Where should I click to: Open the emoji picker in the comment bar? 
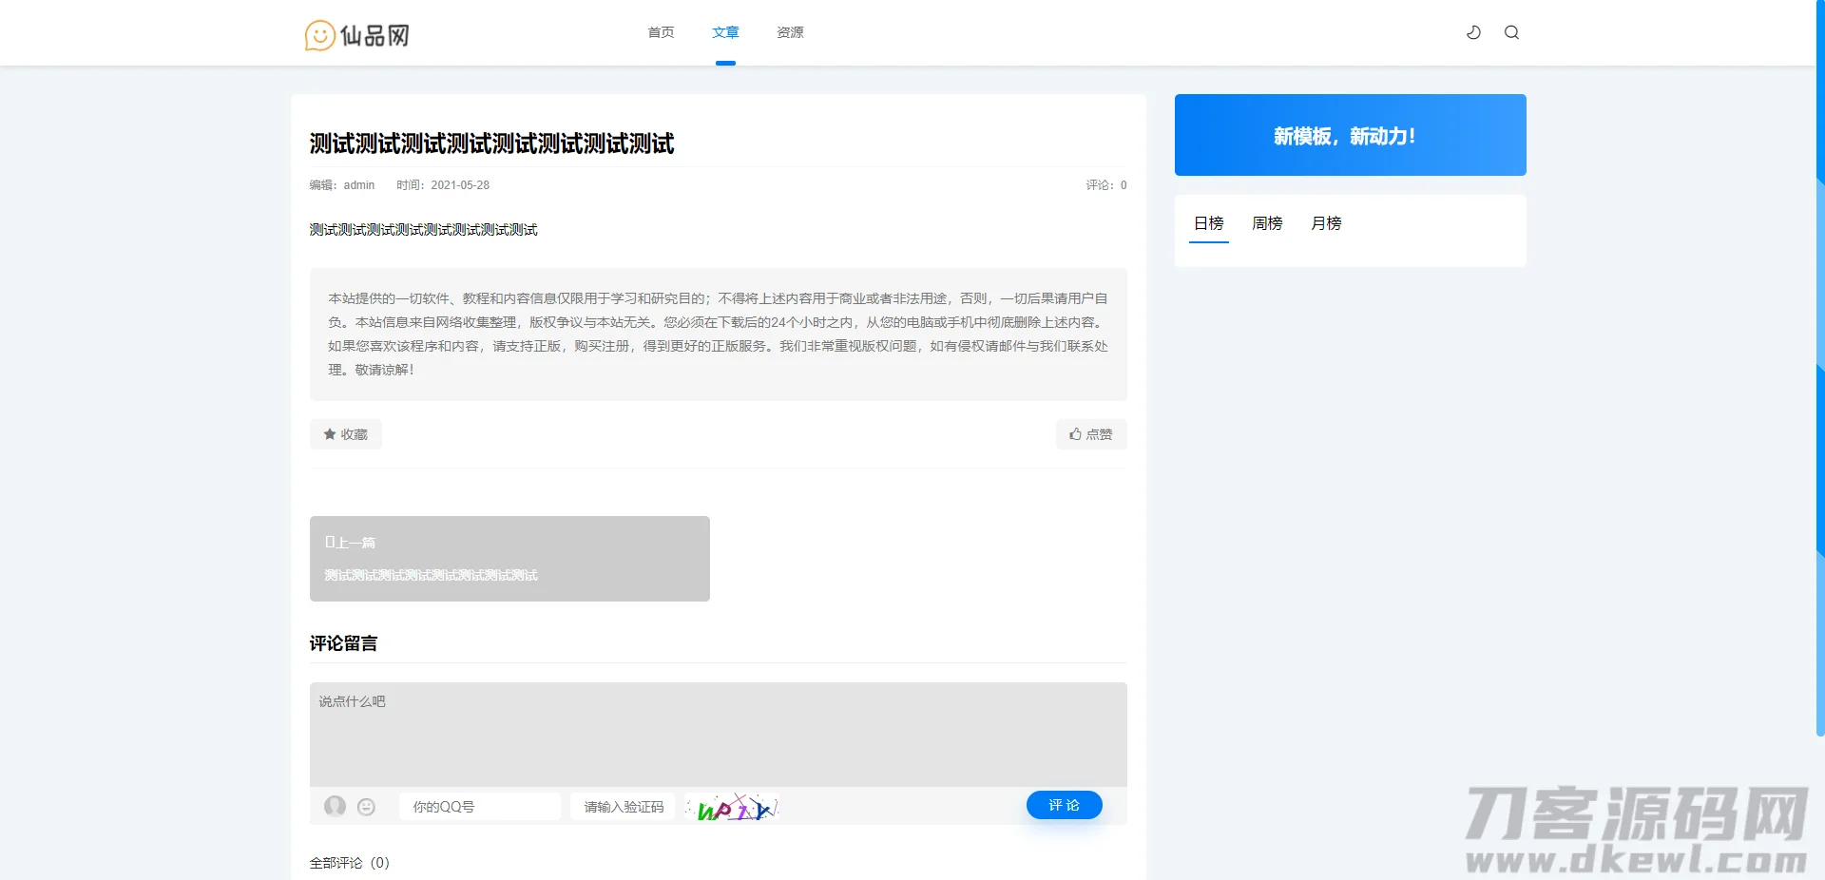tap(365, 806)
